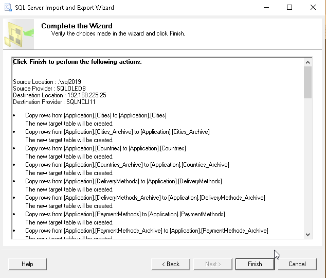This screenshot has width=326, height=278.
Task: Click the wizard title bar app icon
Action: (x=8, y=8)
